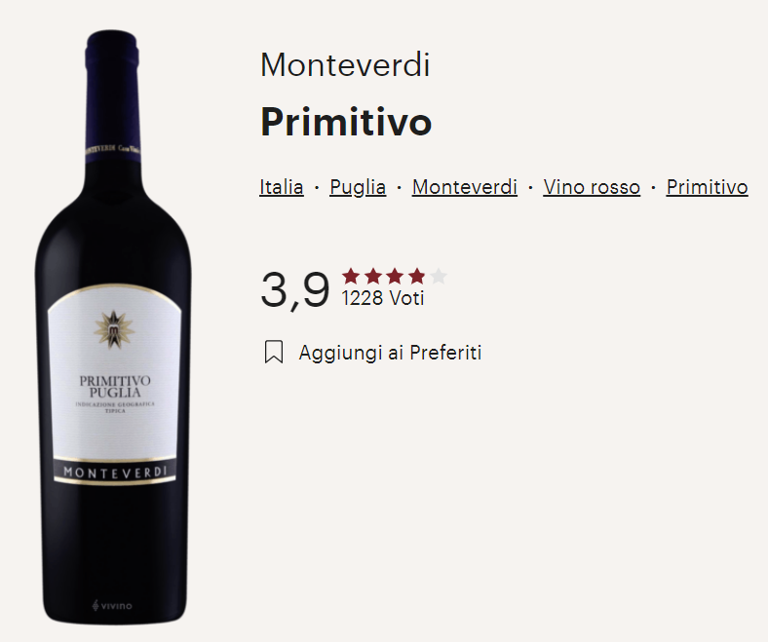The image size is (768, 642).
Task: Click the Primitivo Puglia label on the bottle
Action: [115, 387]
